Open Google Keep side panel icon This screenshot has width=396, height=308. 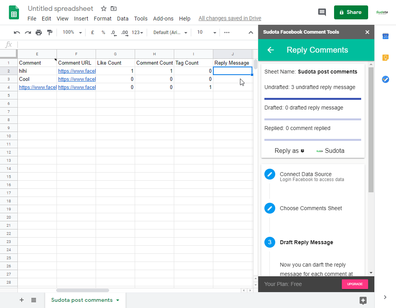click(386, 58)
